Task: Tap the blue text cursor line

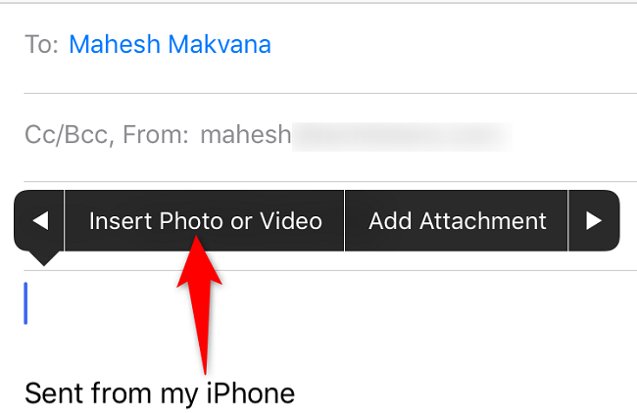Action: point(25,303)
